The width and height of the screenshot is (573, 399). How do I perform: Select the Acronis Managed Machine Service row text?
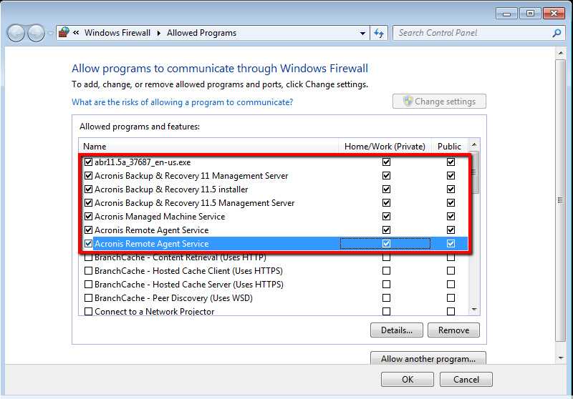coord(160,217)
